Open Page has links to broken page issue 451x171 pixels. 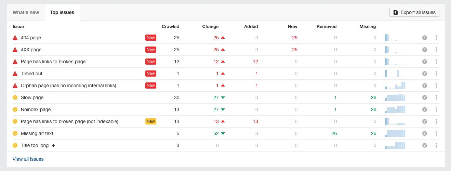click(x=53, y=62)
